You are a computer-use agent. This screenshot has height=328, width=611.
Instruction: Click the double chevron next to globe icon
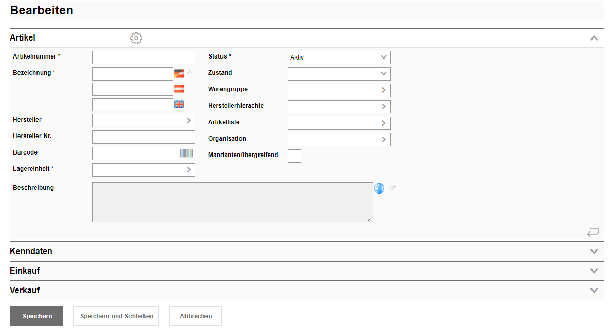tap(392, 188)
